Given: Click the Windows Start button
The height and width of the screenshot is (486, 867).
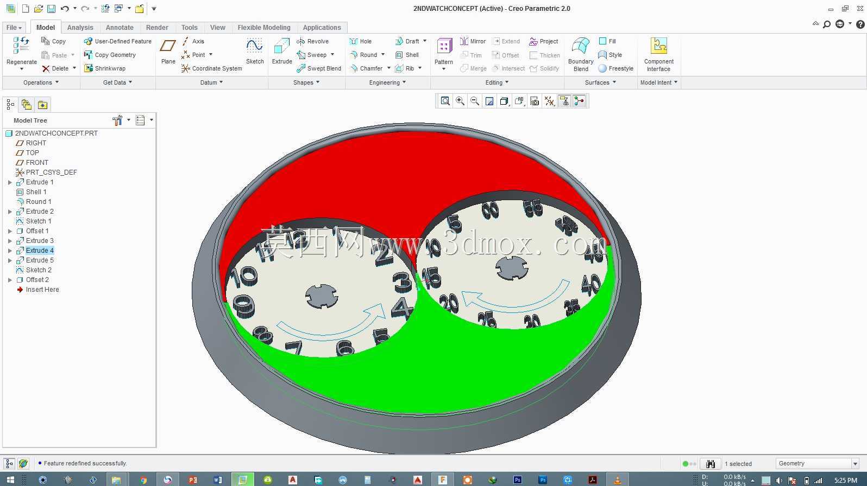Looking at the screenshot, I should [10, 480].
